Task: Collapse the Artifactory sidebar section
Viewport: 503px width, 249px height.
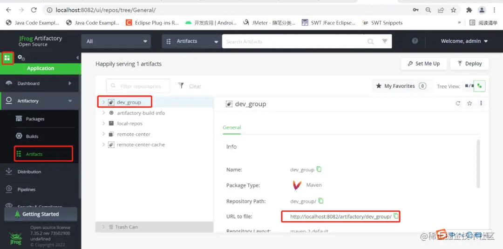Action: coord(70,101)
